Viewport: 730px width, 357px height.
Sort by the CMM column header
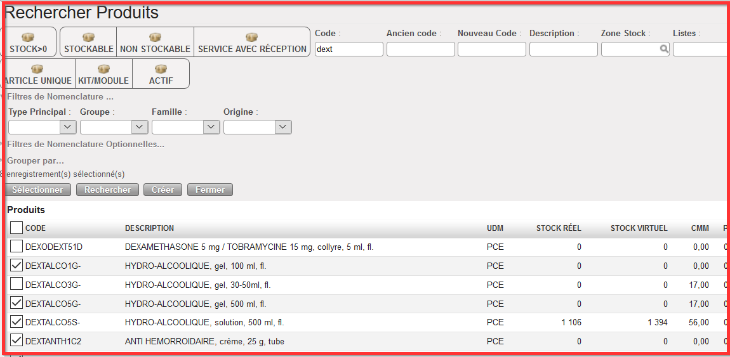[700, 228]
